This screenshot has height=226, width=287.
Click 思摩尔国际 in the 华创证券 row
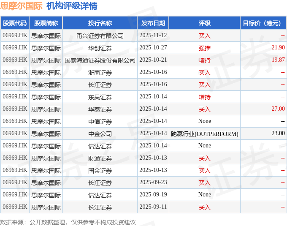pyautogui.click(x=46, y=48)
